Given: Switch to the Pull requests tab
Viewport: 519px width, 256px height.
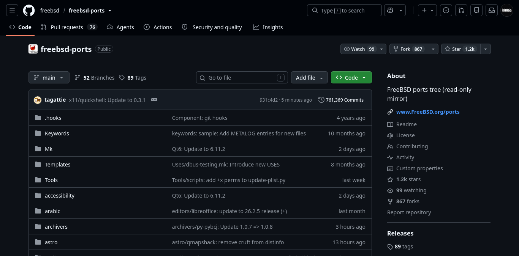Looking at the screenshot, I should tap(69, 27).
